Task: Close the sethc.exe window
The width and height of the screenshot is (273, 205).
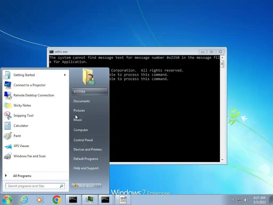Action: (220, 52)
